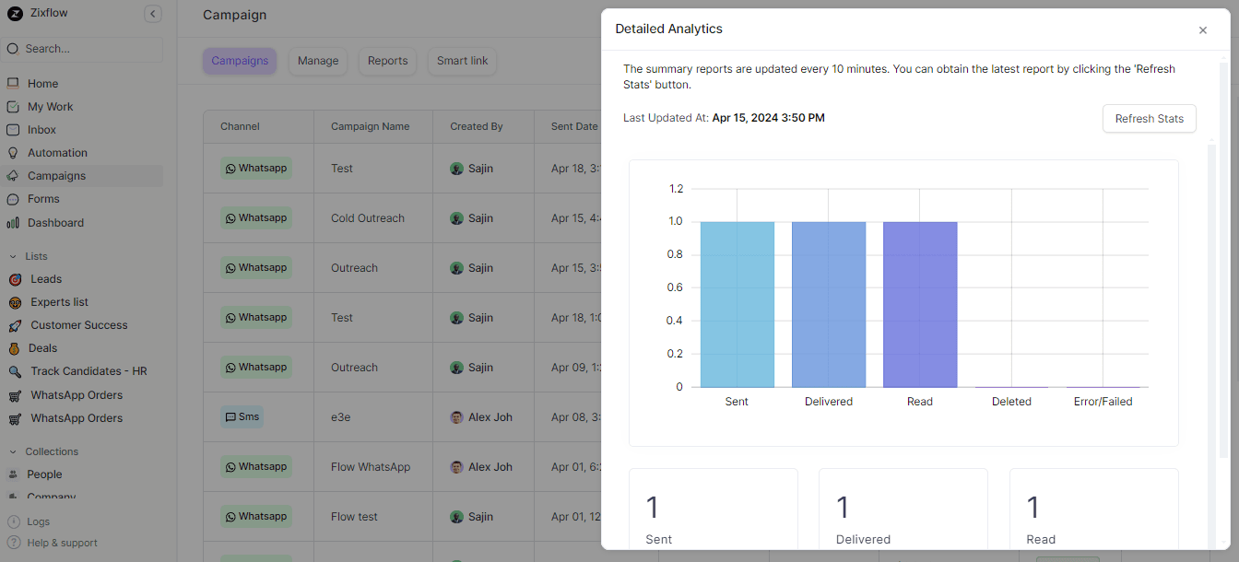Image resolution: width=1239 pixels, height=562 pixels.
Task: Click the Refresh Stats button
Action: click(1149, 119)
